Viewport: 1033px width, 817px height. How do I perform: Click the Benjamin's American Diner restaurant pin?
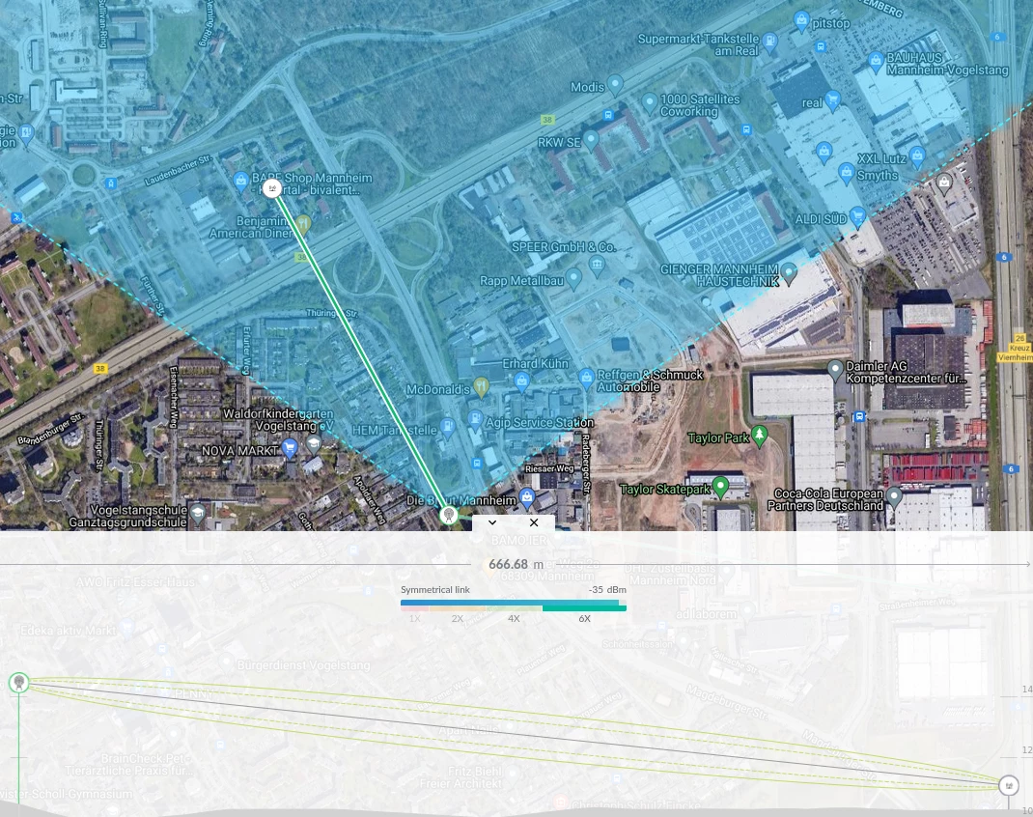(302, 224)
